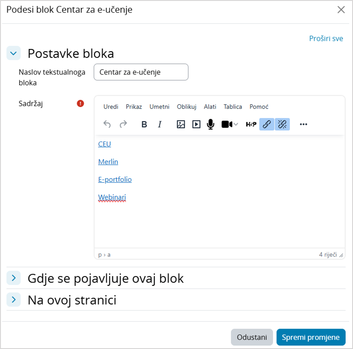
Task: Open the Insert image tool
Action: click(180, 124)
